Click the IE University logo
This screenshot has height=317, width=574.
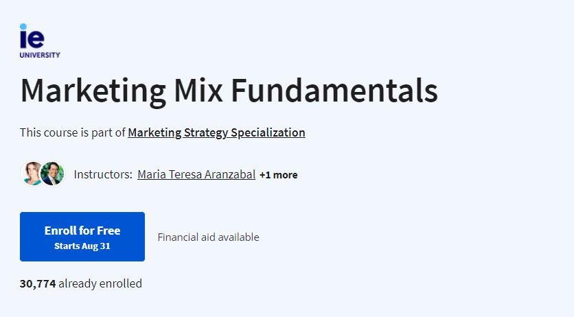click(40, 41)
